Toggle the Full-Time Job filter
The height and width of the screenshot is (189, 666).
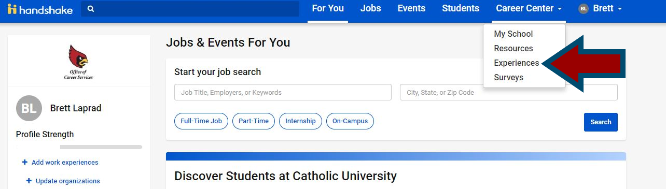(x=201, y=121)
